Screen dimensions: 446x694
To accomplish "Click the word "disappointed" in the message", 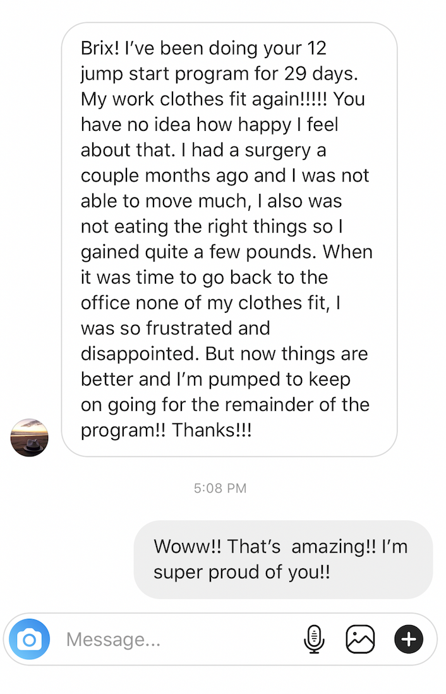I will pyautogui.click(x=139, y=354).
